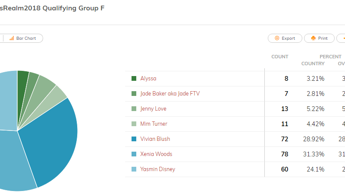Screen dimensions: 345x194
Task: Click the Vivian Blush name
Action: pos(155,139)
